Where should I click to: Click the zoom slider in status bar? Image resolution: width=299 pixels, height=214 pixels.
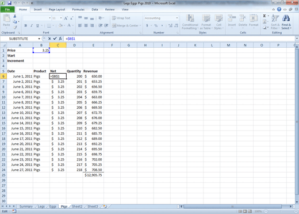click(x=281, y=211)
